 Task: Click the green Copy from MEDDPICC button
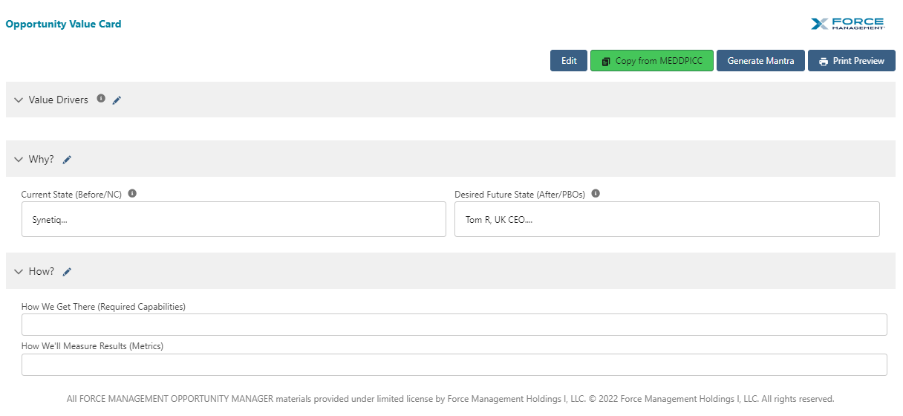(x=651, y=61)
